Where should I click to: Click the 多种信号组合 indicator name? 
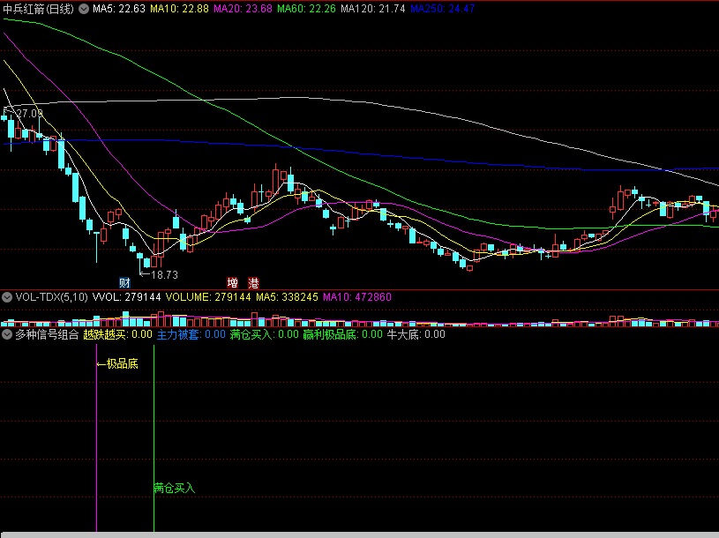(47, 334)
